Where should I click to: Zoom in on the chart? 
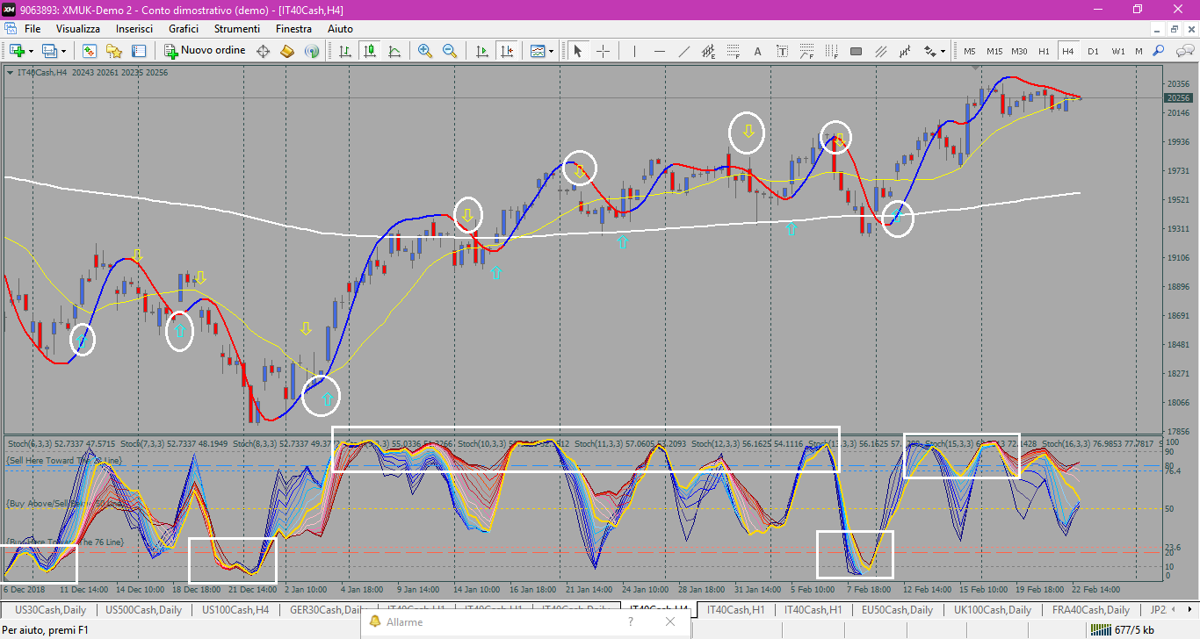pyautogui.click(x=425, y=51)
